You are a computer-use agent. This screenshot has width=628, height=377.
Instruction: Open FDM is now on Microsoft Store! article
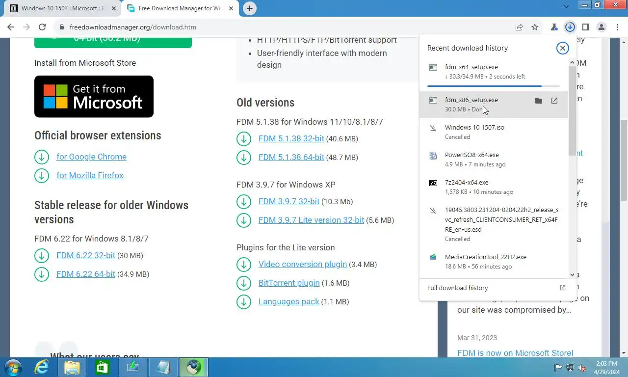(x=515, y=353)
